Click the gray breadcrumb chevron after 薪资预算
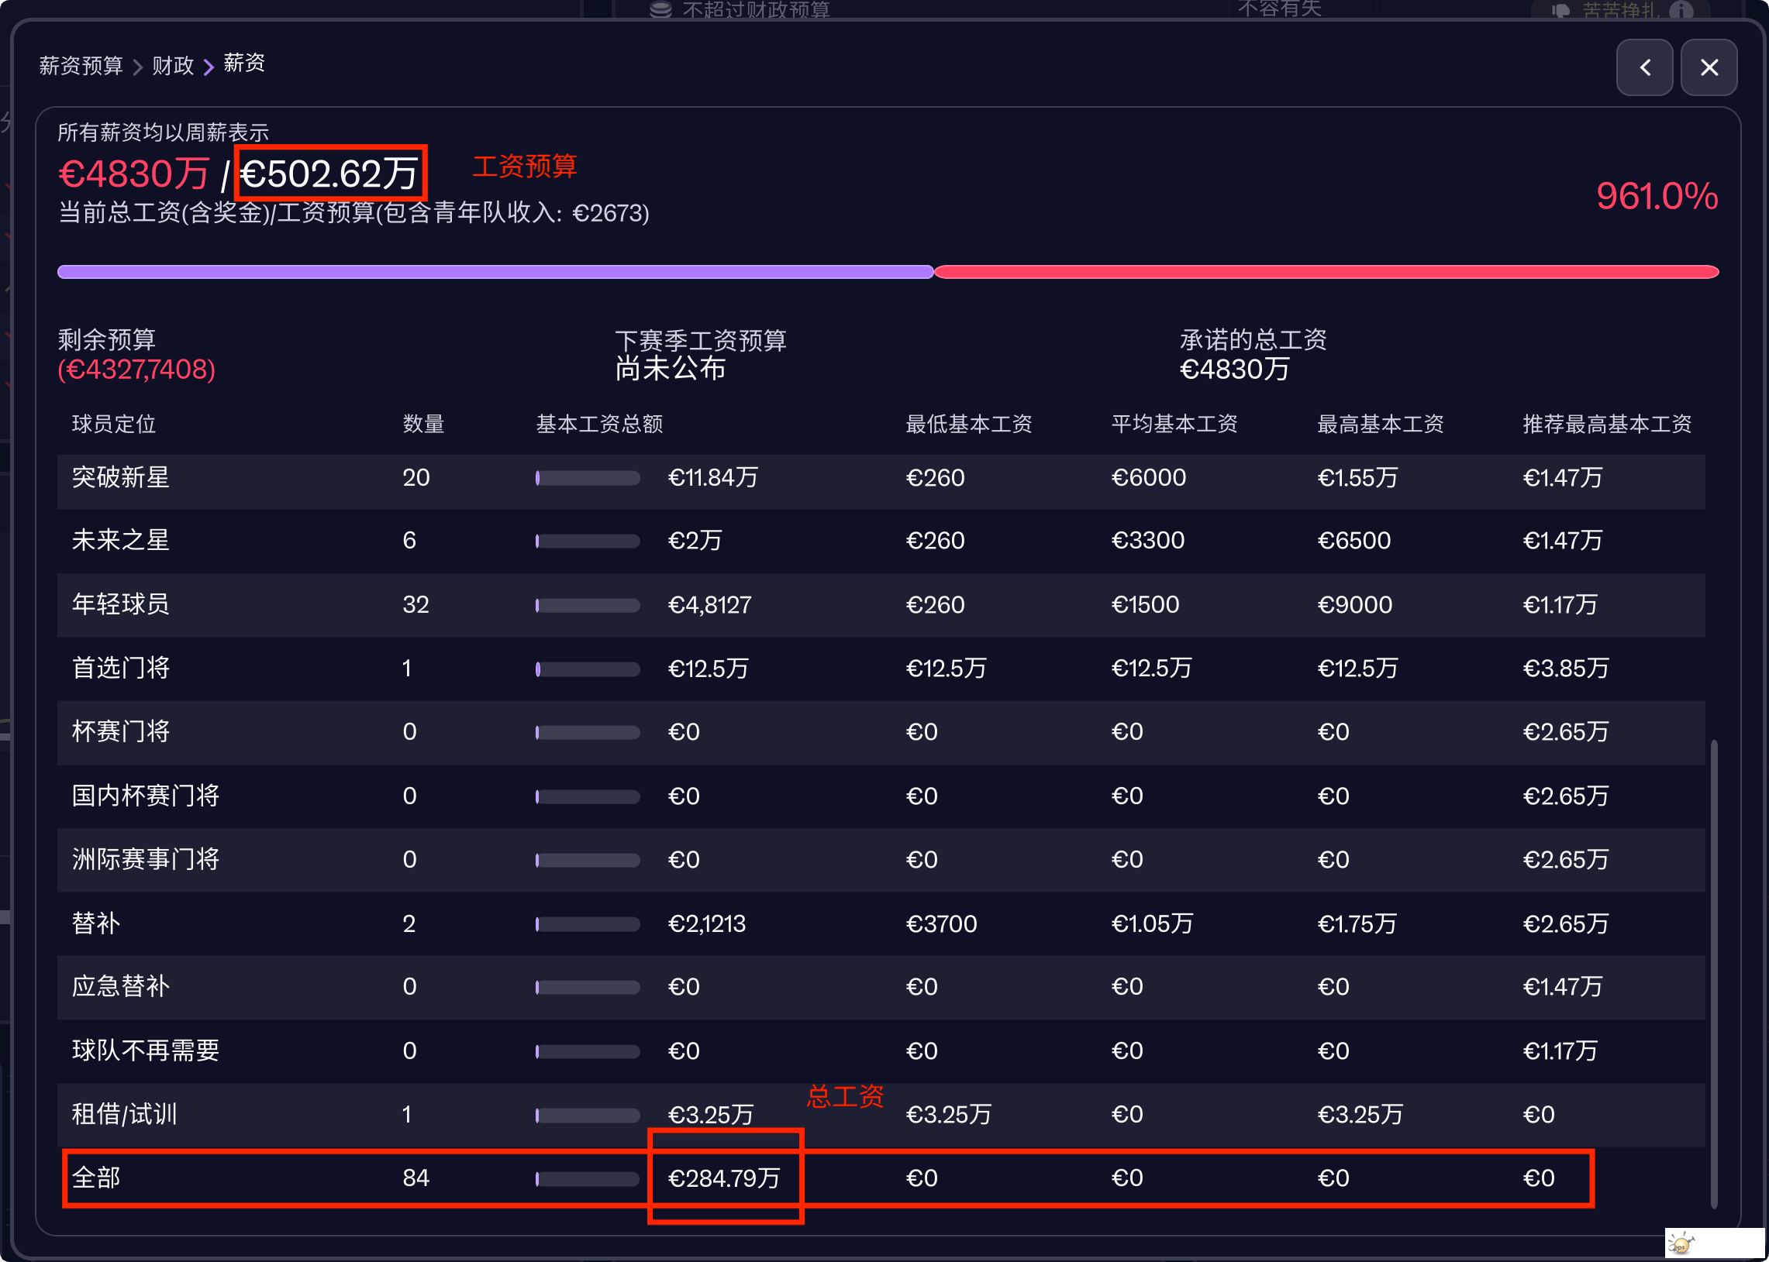Screen dimensions: 1769x1262 pyautogui.click(x=138, y=67)
